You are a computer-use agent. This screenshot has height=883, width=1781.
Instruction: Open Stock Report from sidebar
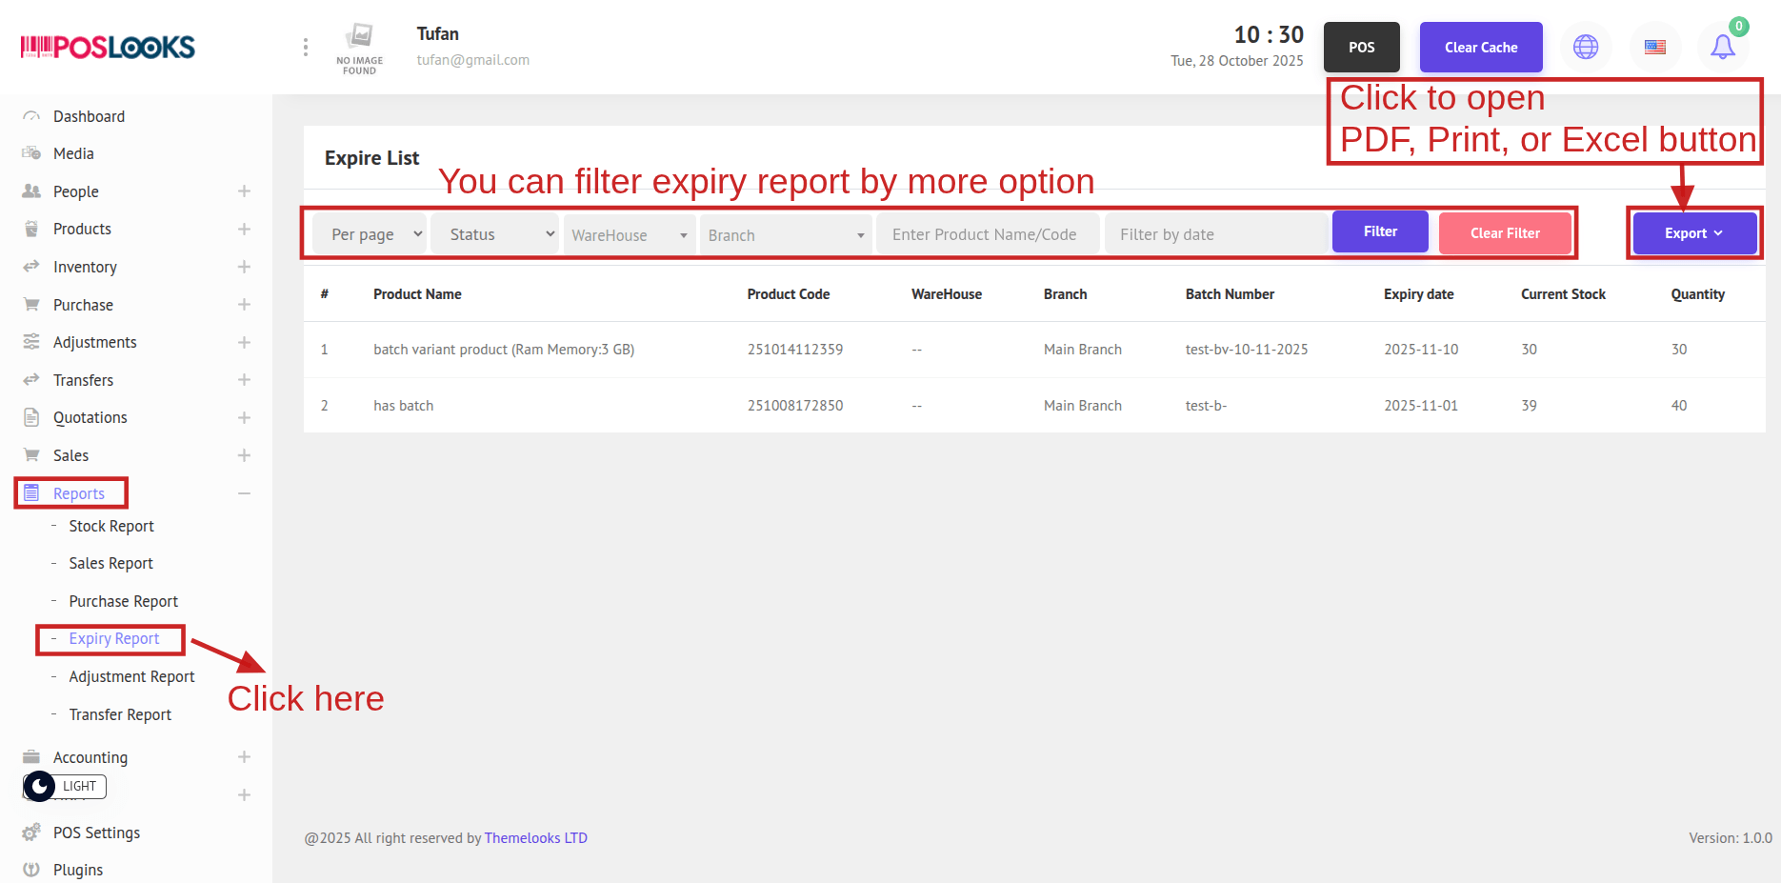pos(110,526)
